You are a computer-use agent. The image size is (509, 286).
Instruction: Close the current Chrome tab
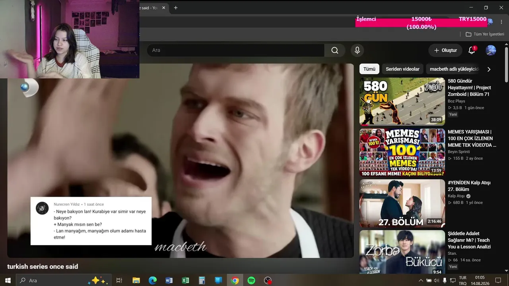pos(163,8)
